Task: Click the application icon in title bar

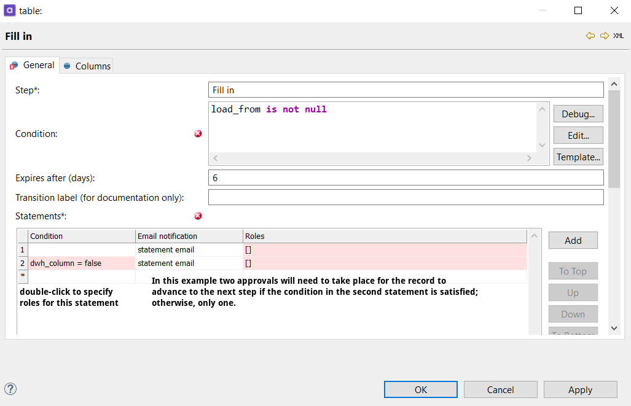Action: [10, 10]
